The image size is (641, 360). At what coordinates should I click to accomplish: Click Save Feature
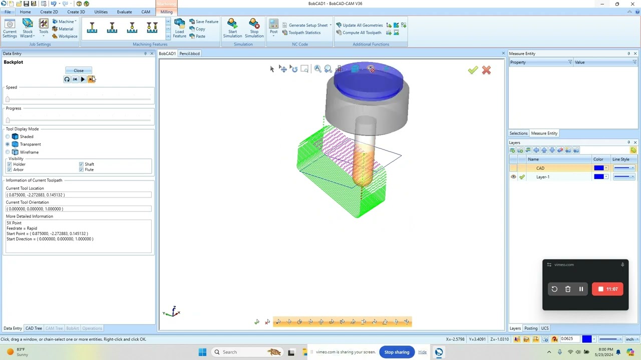(x=204, y=21)
